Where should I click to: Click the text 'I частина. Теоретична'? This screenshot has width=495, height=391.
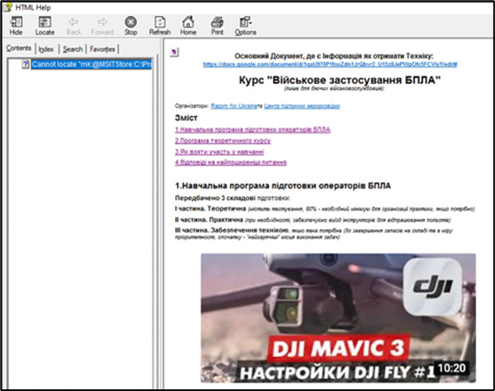(211, 208)
